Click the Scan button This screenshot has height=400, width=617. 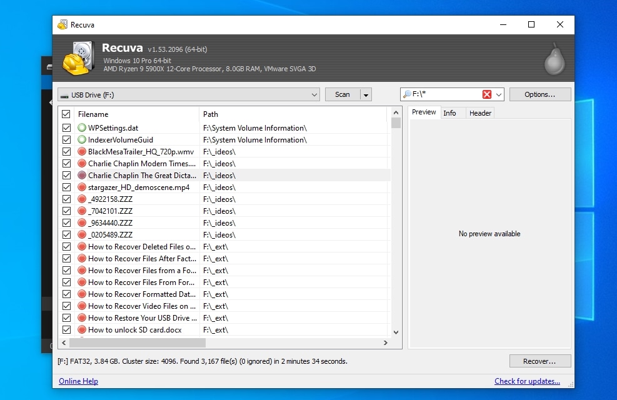(343, 94)
